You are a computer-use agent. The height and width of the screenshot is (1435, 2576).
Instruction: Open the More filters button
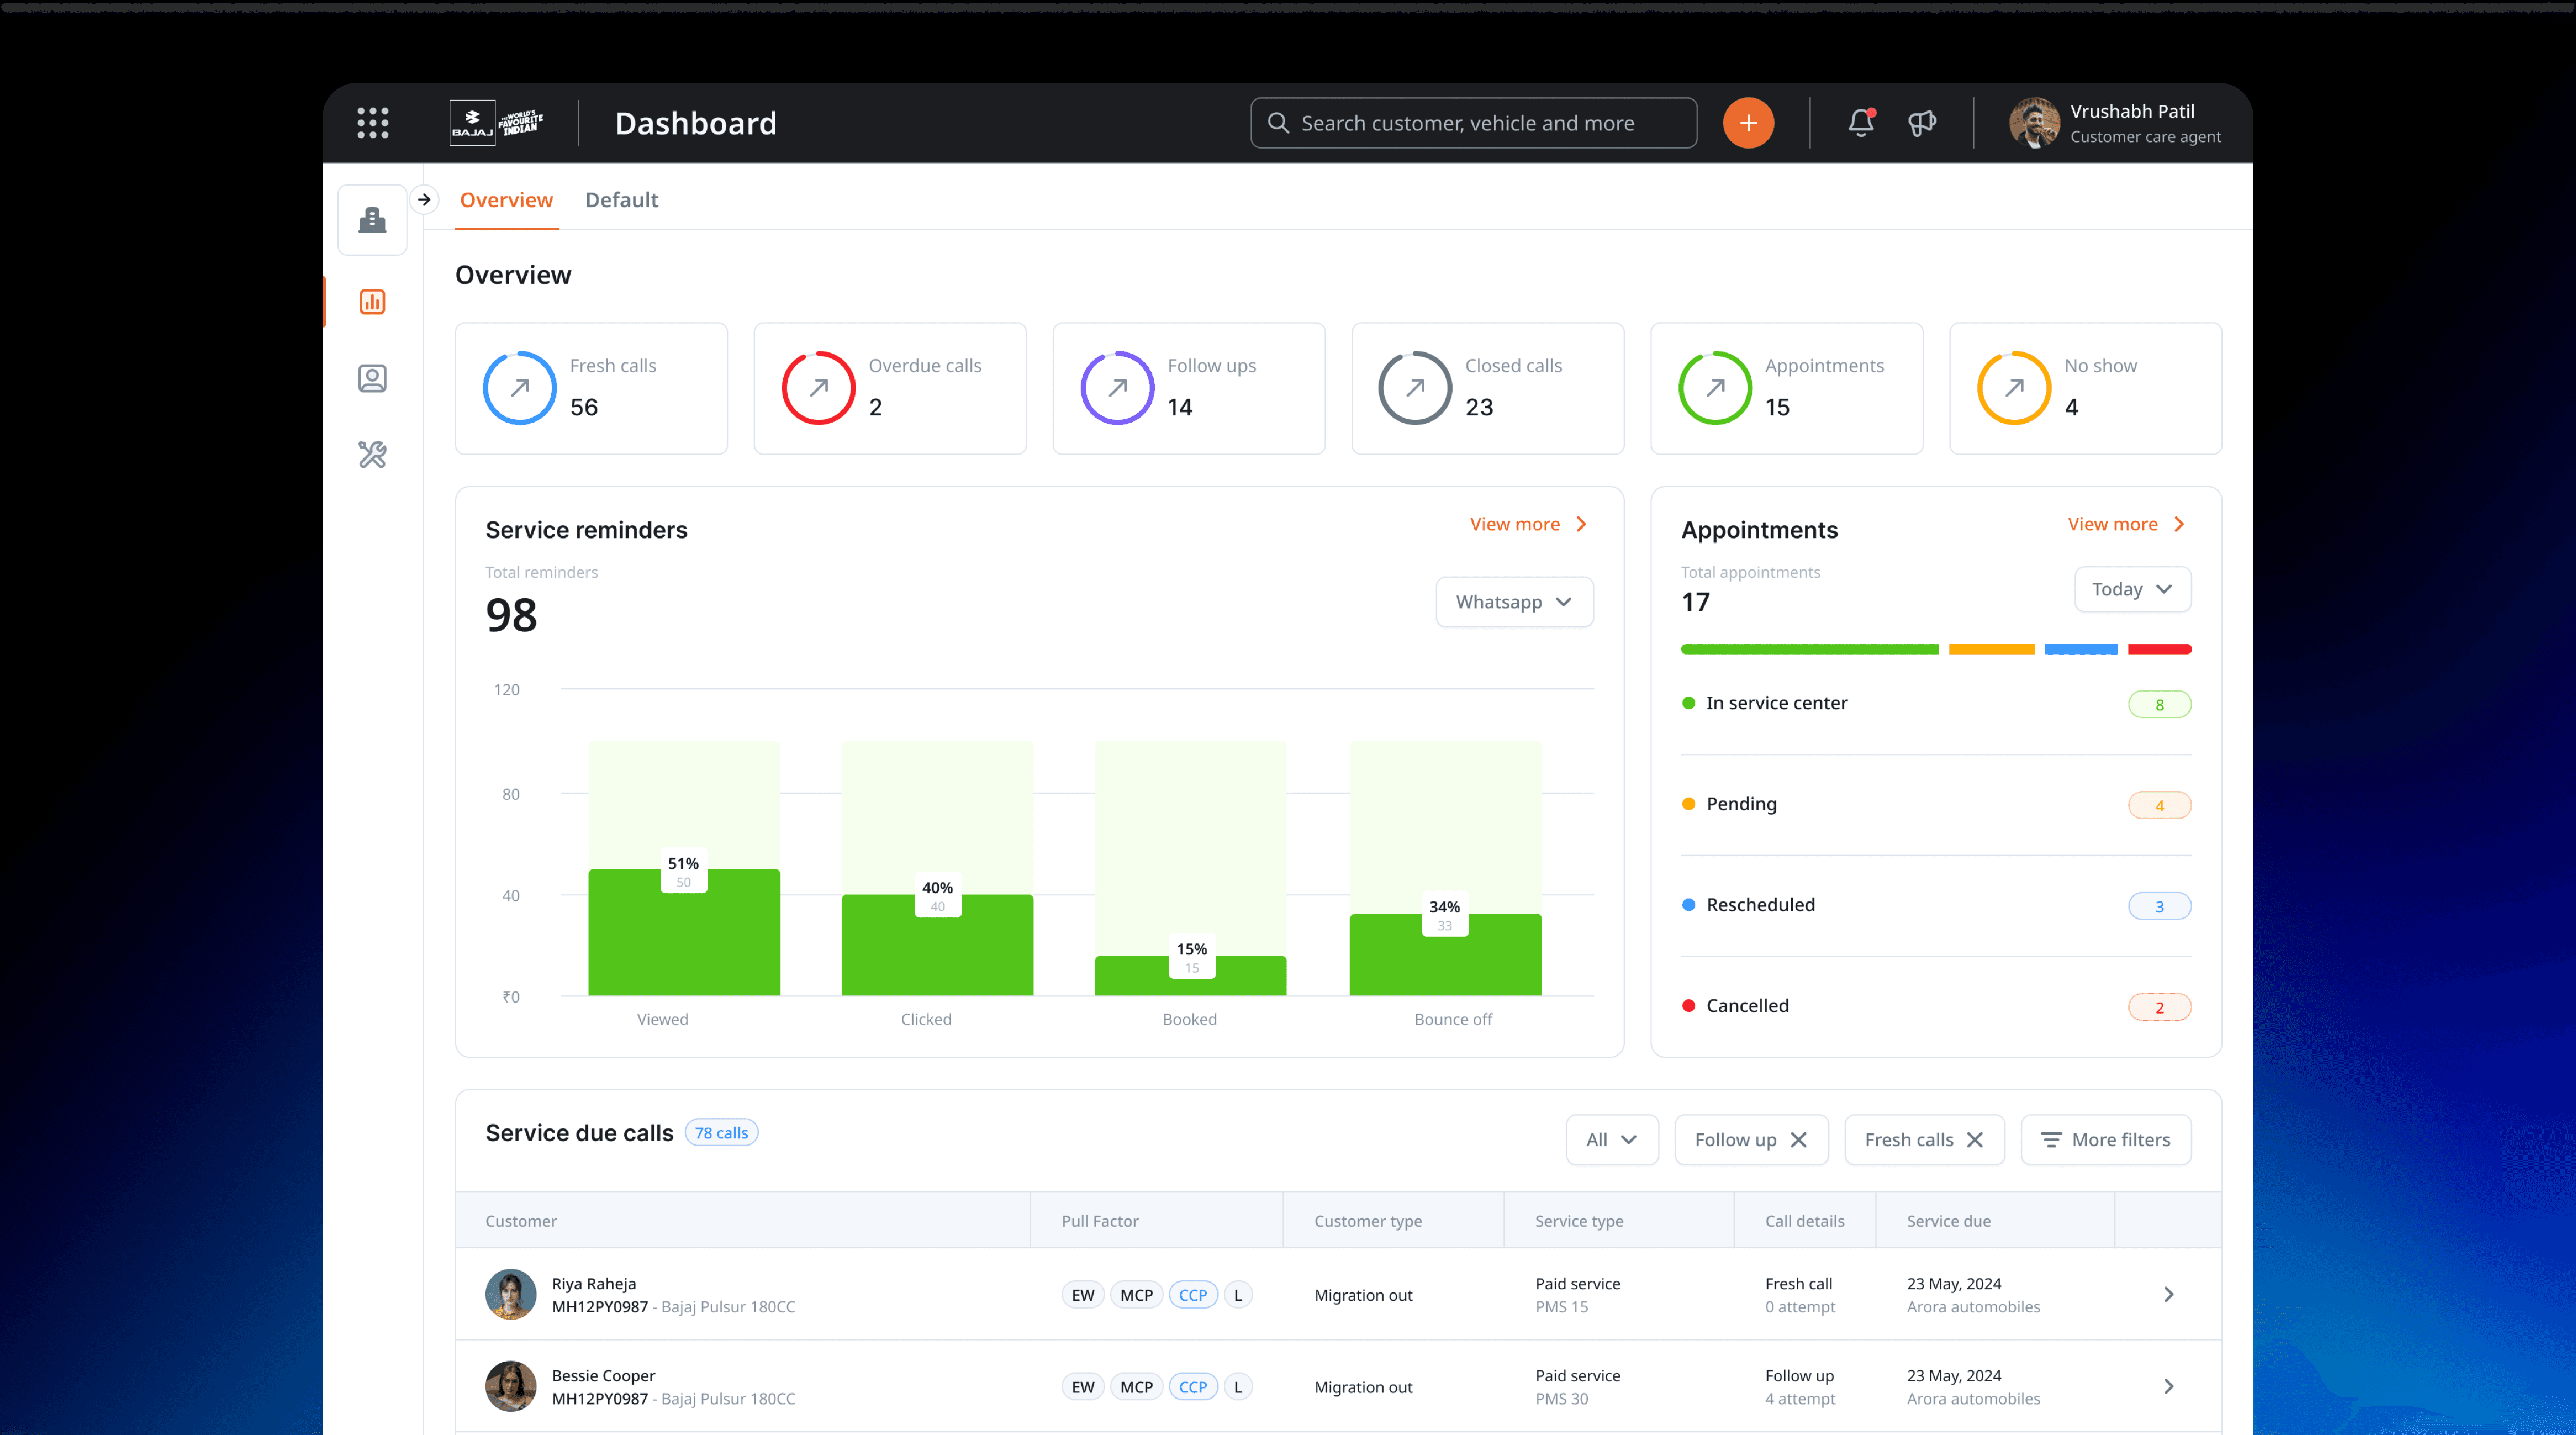tap(2105, 1140)
